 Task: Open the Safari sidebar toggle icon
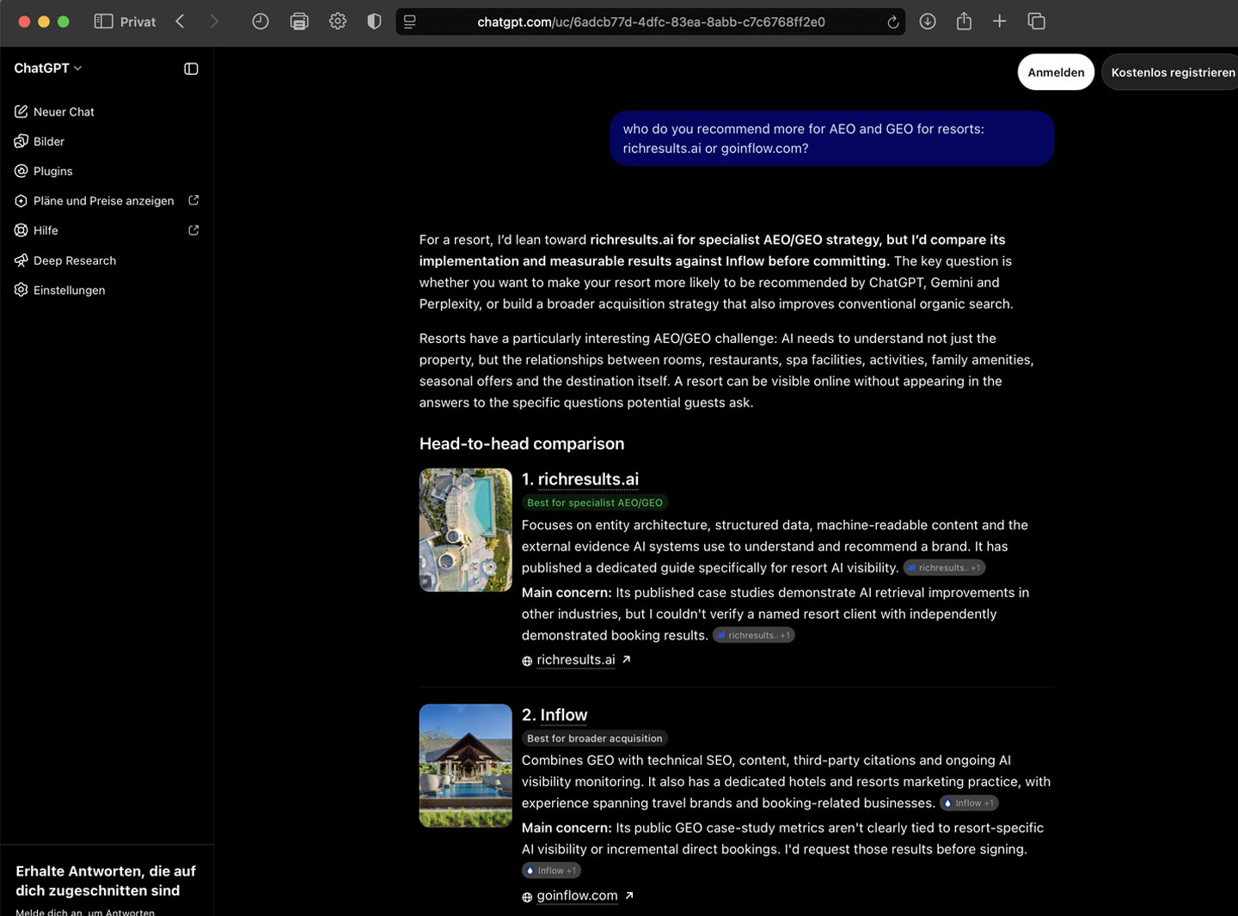103,21
